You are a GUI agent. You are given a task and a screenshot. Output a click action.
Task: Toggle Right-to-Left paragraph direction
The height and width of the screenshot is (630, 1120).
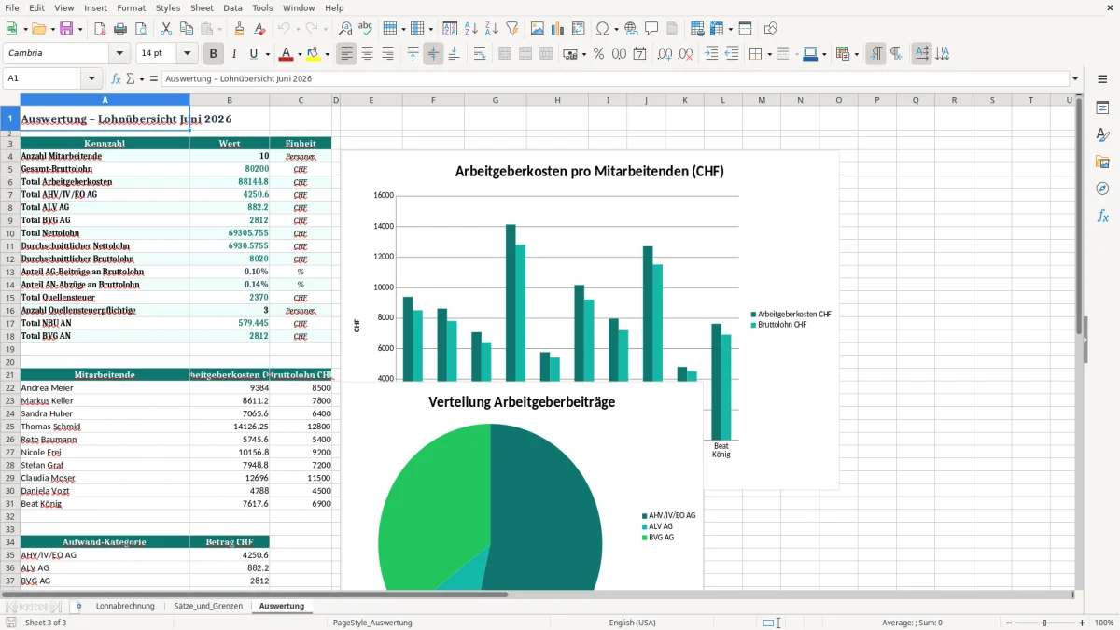896,54
